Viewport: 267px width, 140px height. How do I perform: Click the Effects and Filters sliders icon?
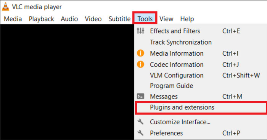pyautogui.click(x=140, y=31)
